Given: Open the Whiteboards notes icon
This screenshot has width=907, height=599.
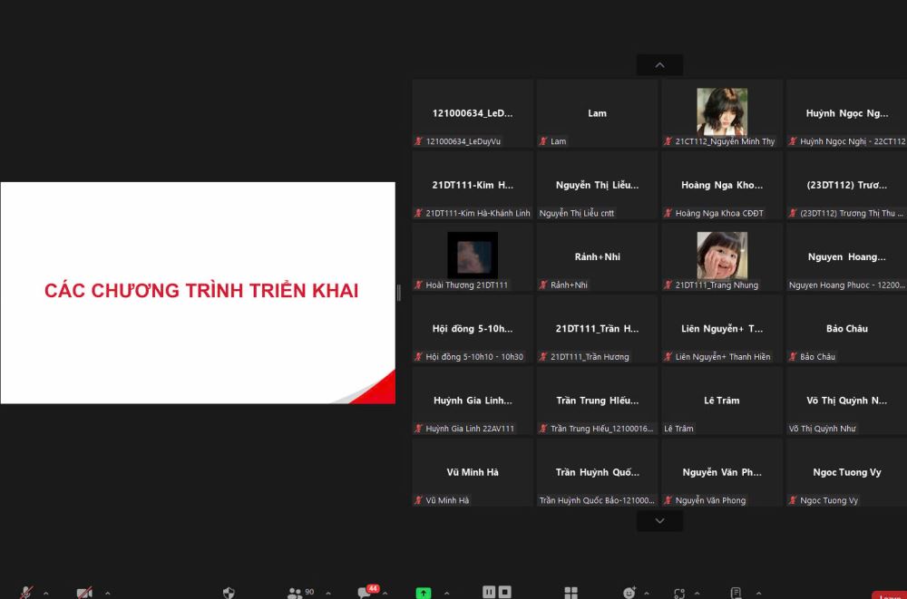Looking at the screenshot, I should 736,593.
